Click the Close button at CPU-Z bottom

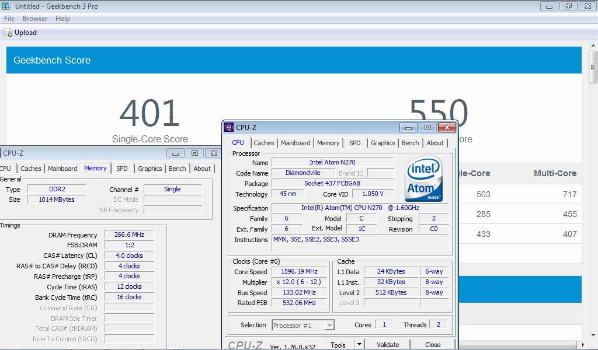click(x=433, y=345)
